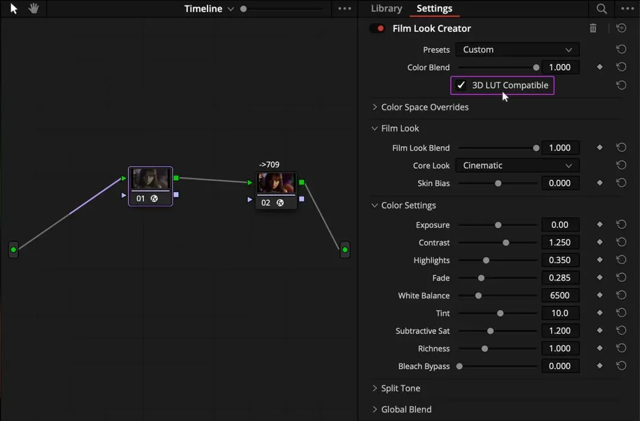This screenshot has height=421, width=640.
Task: Uncheck 3D LUT Compatible checkbox
Action: pyautogui.click(x=461, y=85)
